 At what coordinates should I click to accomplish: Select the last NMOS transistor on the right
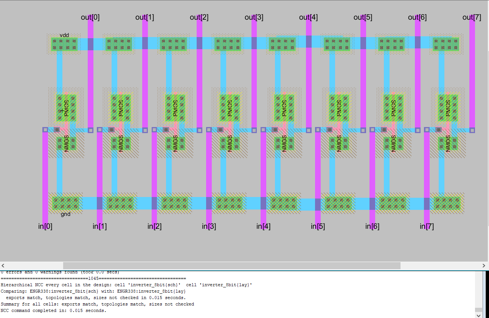[448, 144]
